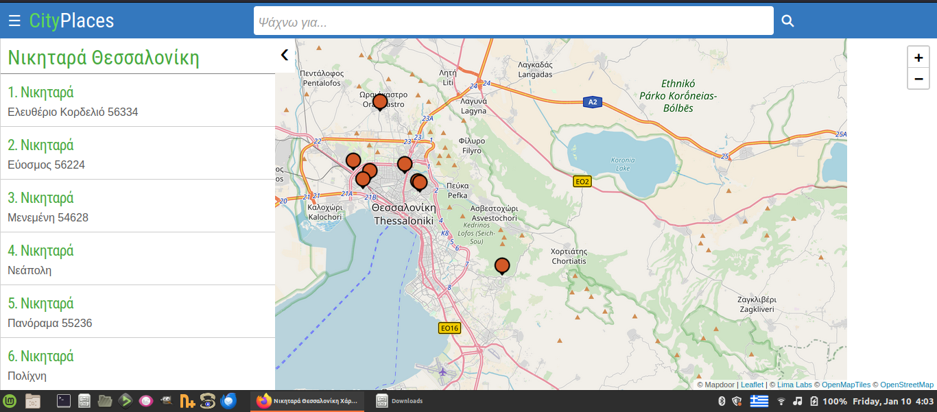Image resolution: width=937 pixels, height=412 pixels.
Task: Open the battery 100% indicator
Action: point(828,401)
